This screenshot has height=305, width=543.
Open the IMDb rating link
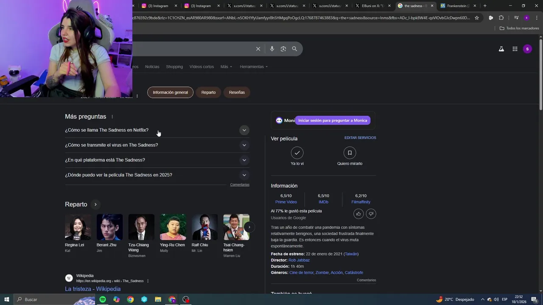click(323, 202)
